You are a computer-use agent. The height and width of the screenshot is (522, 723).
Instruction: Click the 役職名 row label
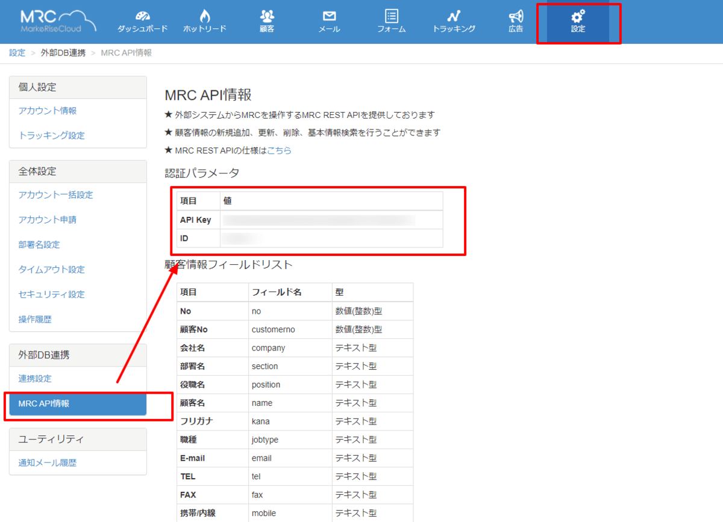(193, 385)
